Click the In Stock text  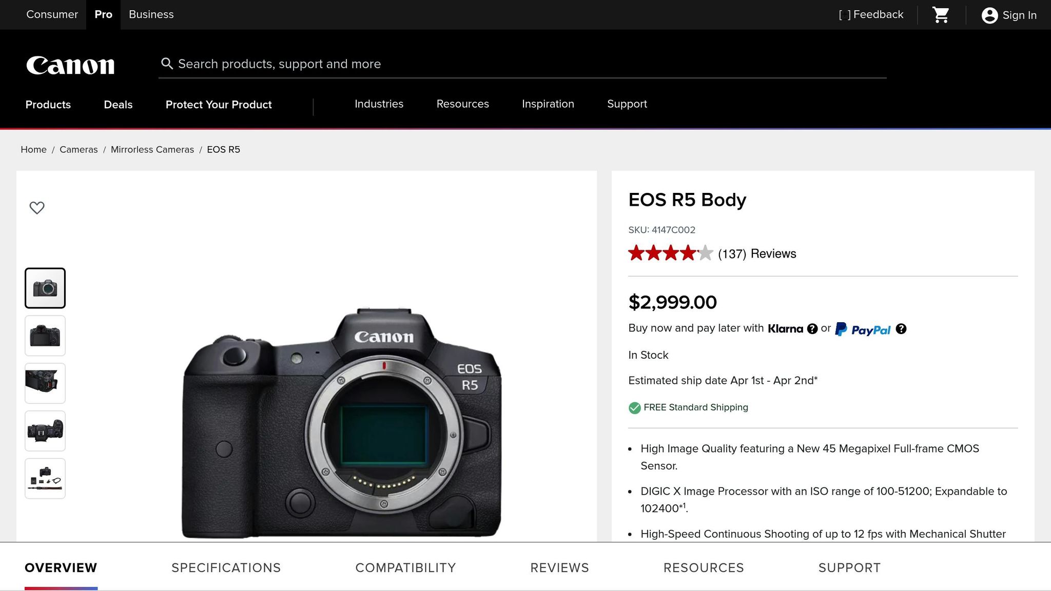point(648,355)
